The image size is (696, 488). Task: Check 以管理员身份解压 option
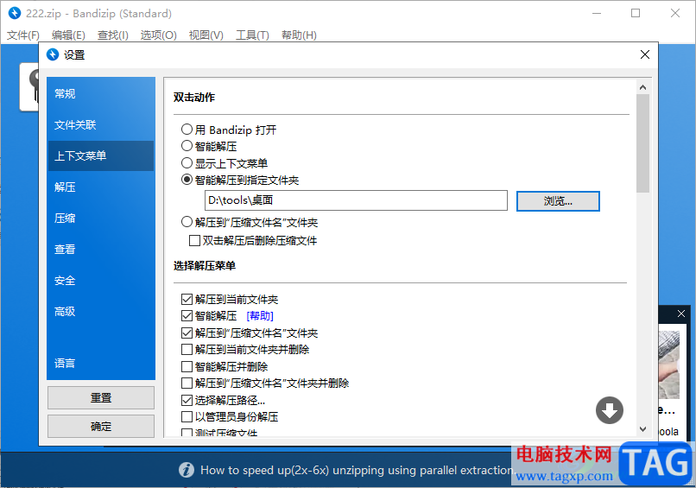tap(187, 417)
